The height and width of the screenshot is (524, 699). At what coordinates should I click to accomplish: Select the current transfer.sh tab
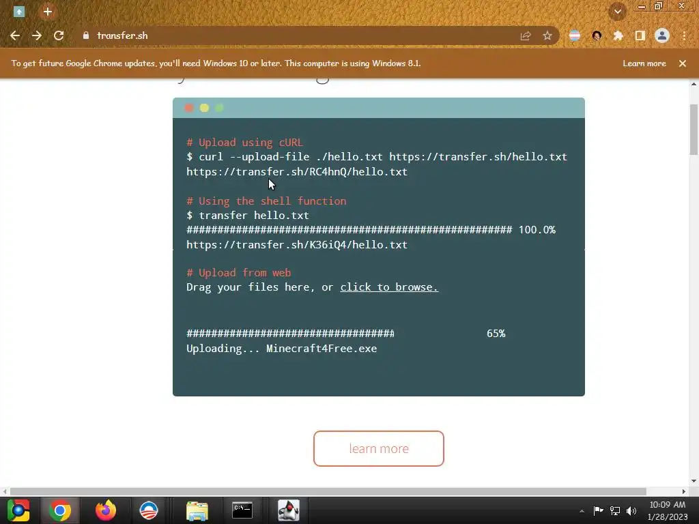tap(18, 12)
